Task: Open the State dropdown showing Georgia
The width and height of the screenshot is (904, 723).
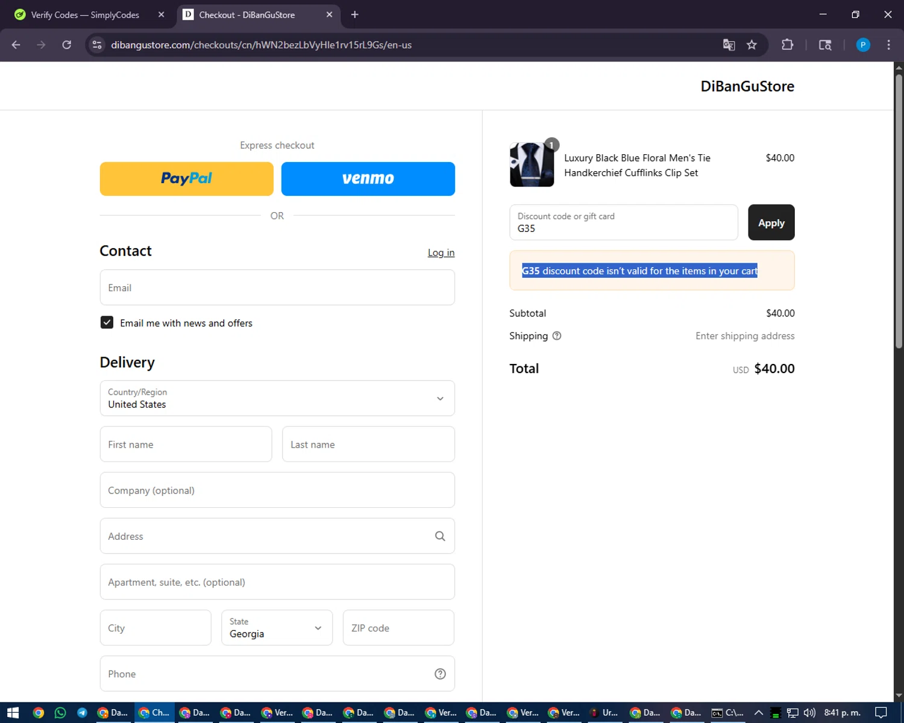Action: [277, 628]
